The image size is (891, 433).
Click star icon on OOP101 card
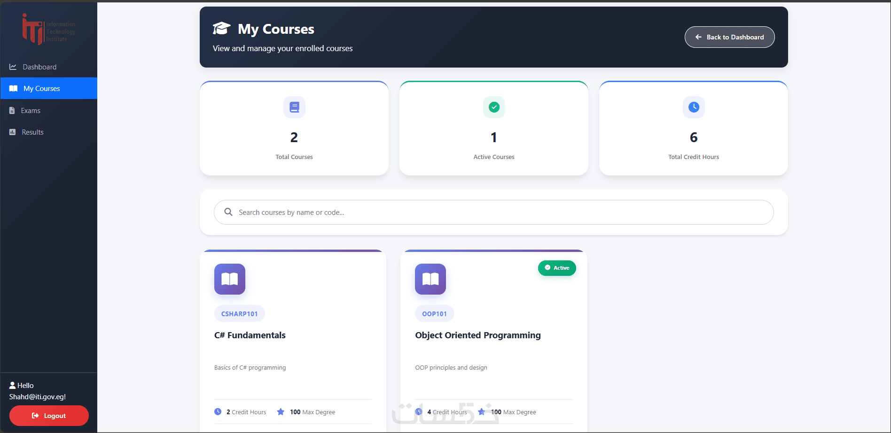point(482,412)
